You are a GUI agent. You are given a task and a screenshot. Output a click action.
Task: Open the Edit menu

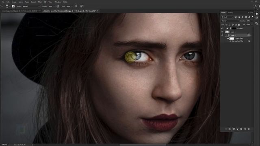point(8,2)
